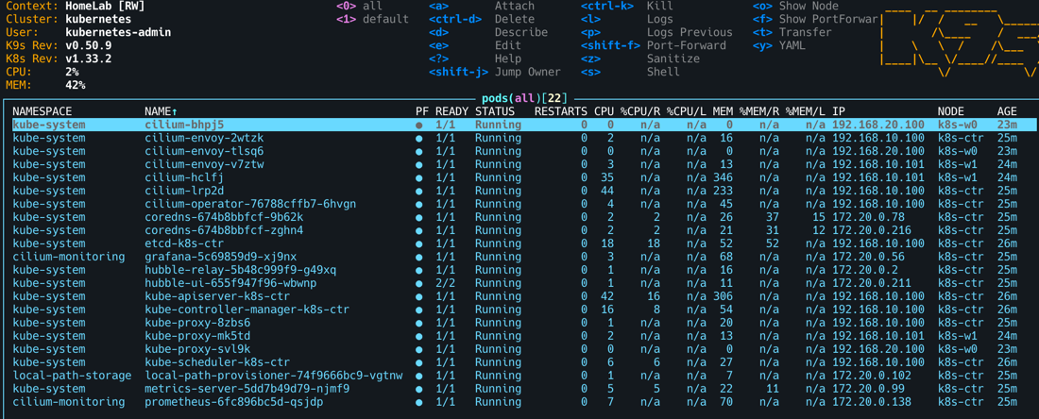Viewport: 1039px width, 419px height.
Task: Click the YAML shortcut hint
Action: click(792, 45)
